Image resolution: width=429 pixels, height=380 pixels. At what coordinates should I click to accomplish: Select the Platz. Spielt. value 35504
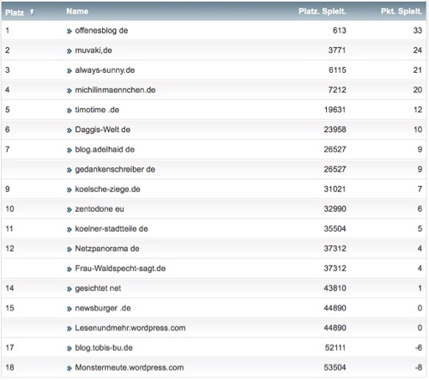[x=335, y=229]
